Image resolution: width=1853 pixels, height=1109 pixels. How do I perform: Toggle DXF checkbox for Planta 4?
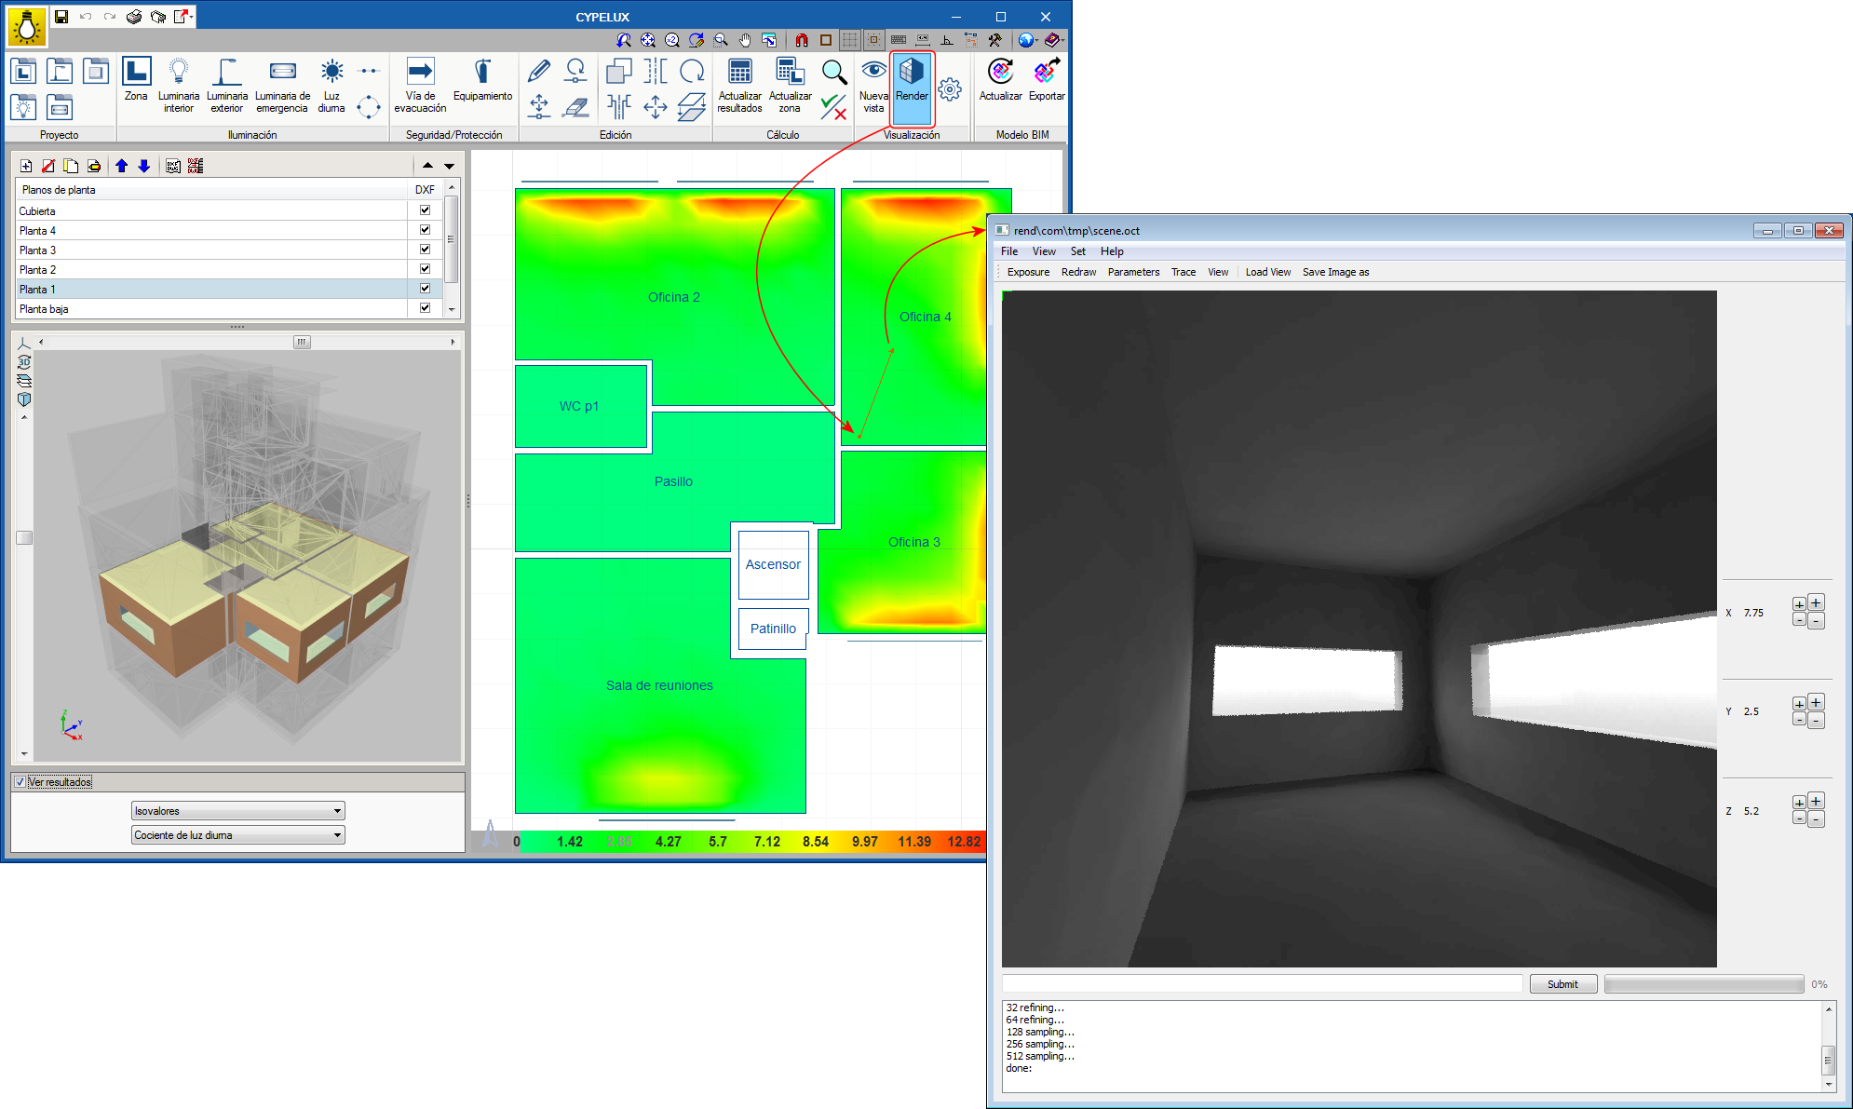pyautogui.click(x=426, y=230)
